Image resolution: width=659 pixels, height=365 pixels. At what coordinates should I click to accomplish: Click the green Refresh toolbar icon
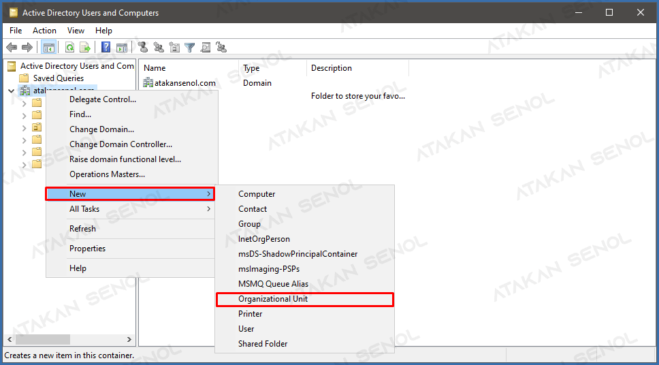[x=69, y=48]
